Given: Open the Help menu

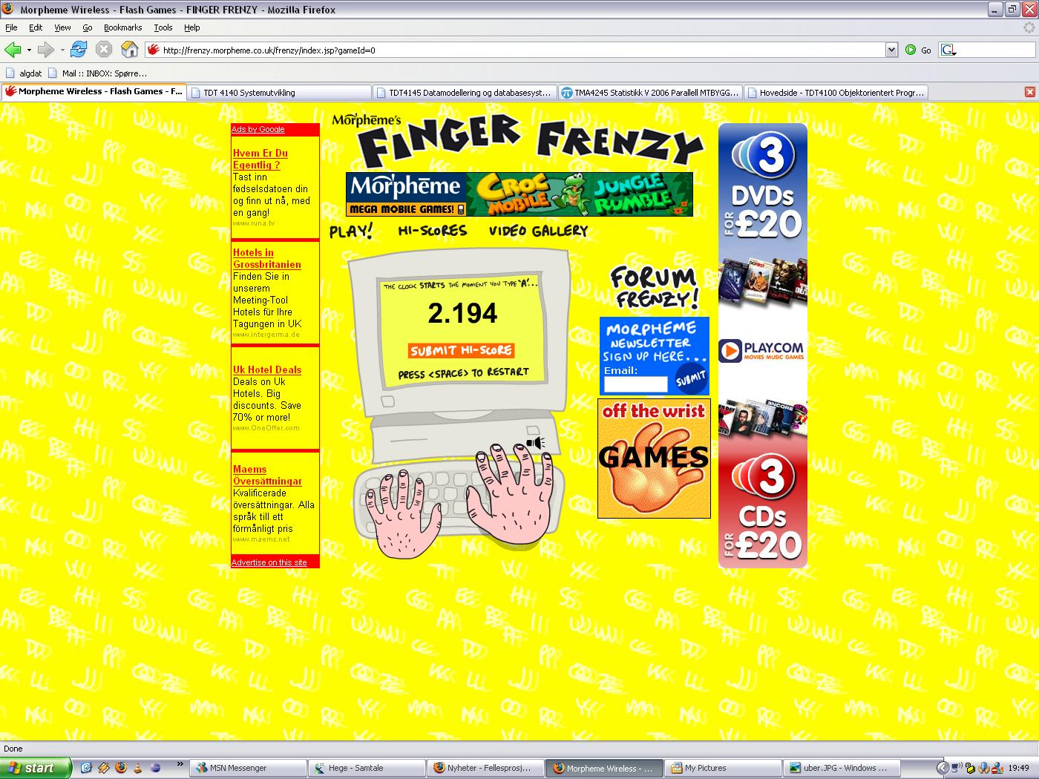Looking at the screenshot, I should pyautogui.click(x=192, y=27).
